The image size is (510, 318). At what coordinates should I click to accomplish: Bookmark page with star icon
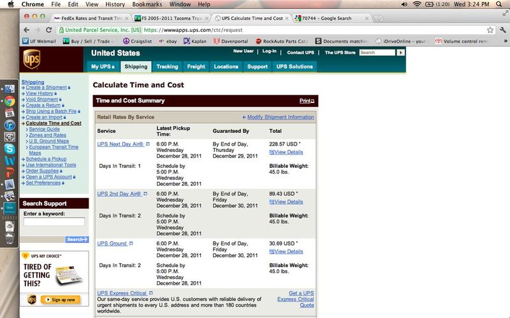(490, 30)
